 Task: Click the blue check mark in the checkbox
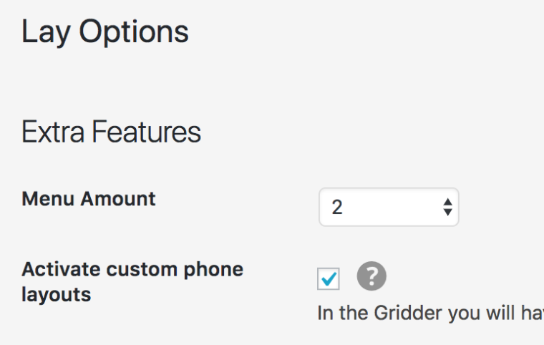coord(329,279)
